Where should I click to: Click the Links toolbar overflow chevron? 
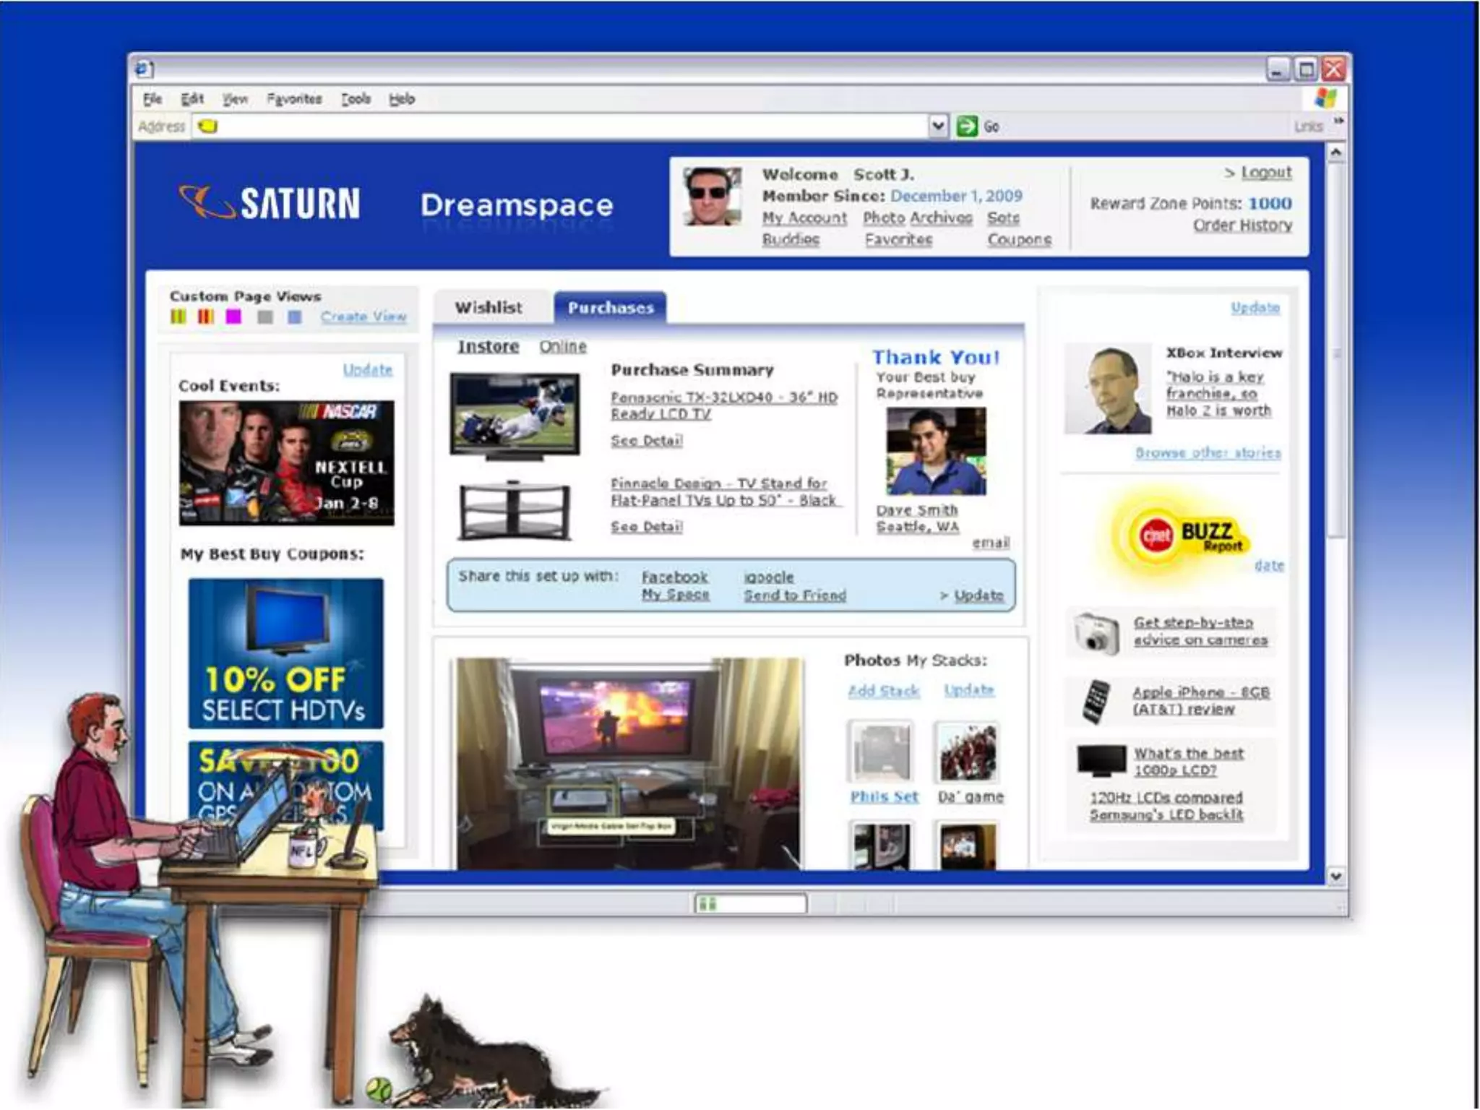(x=1338, y=121)
